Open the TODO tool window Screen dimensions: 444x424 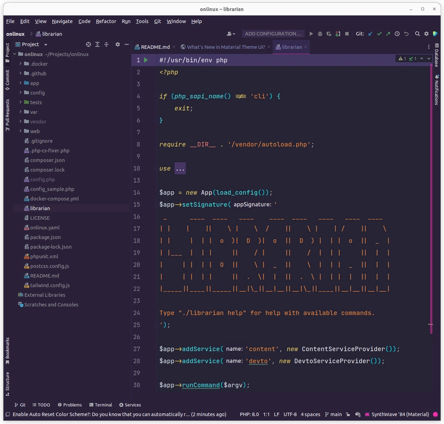(41, 405)
